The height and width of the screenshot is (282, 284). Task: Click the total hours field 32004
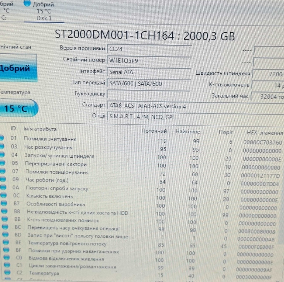[267, 96]
